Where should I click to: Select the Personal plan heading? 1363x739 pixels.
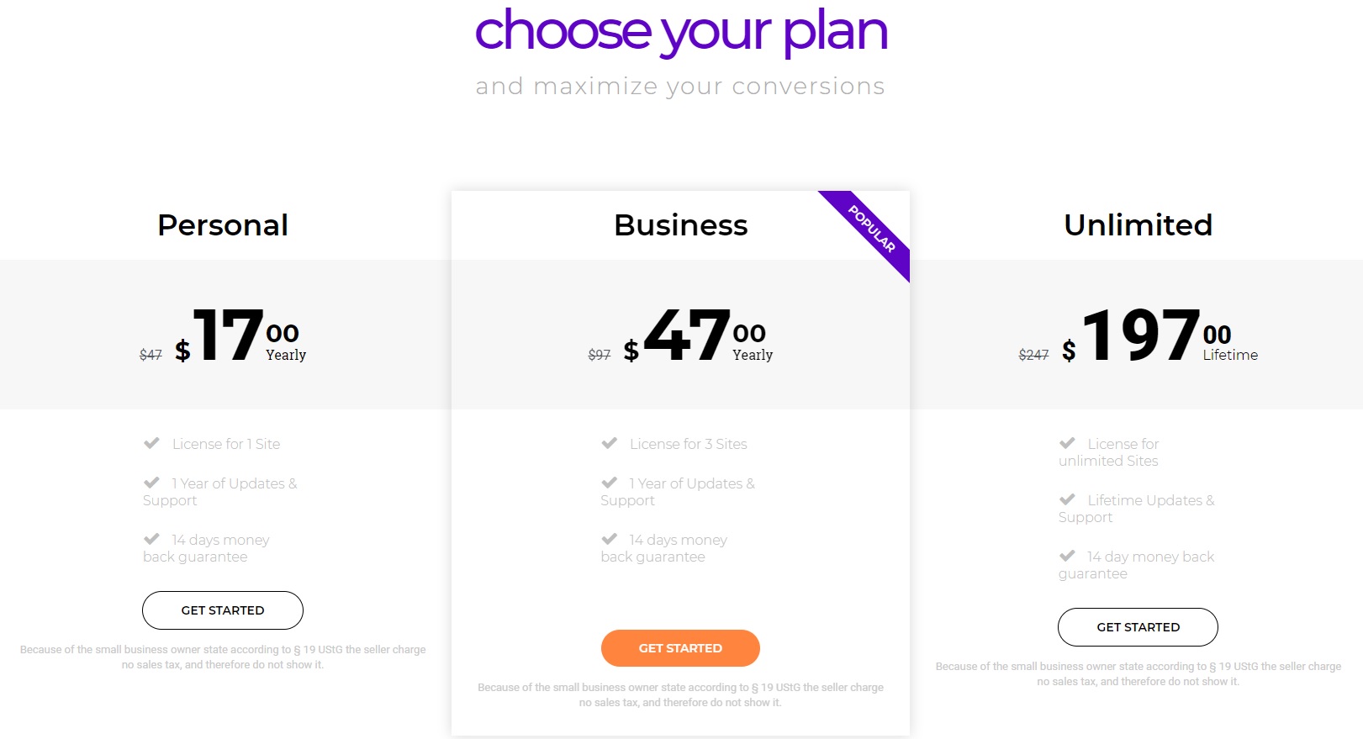pyautogui.click(x=223, y=225)
